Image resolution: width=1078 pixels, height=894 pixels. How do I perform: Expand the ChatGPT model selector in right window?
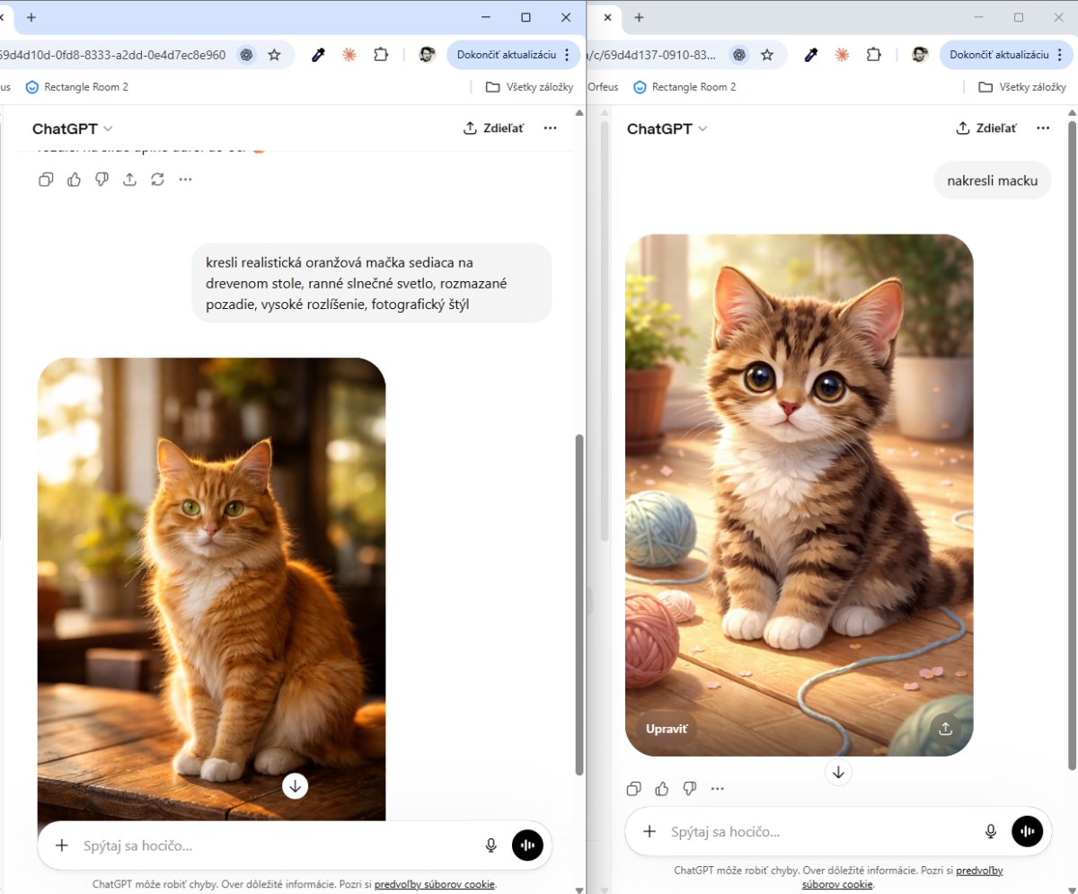pos(667,128)
